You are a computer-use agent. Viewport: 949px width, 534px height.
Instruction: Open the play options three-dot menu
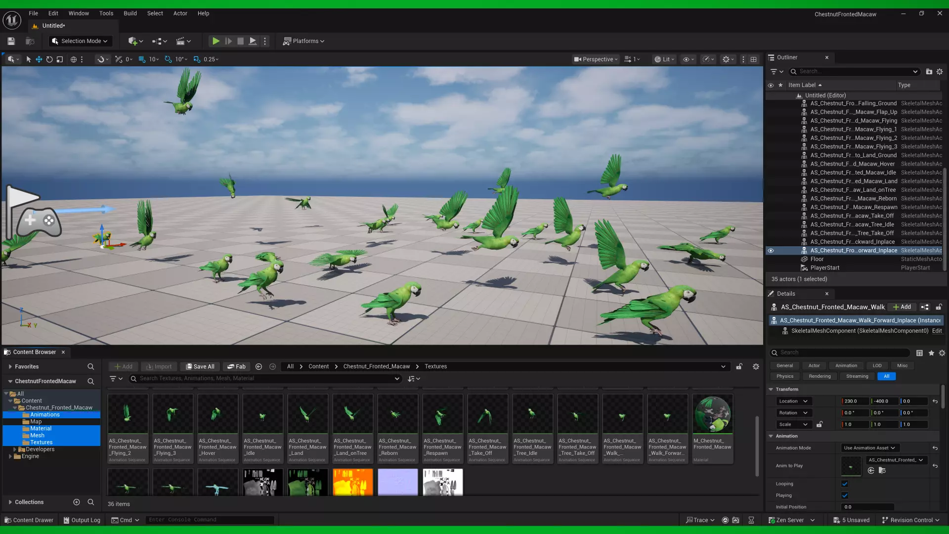(265, 41)
